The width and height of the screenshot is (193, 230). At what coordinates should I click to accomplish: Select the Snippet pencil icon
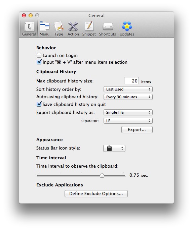(89, 26)
